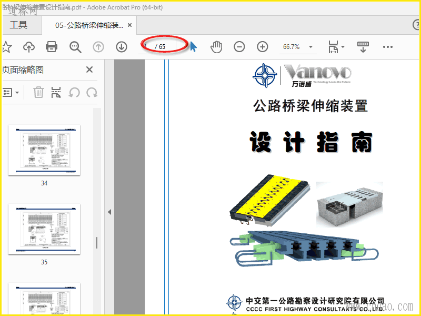This screenshot has height=316, width=421.
Task: Activate the selection arrow tool
Action: click(x=193, y=46)
